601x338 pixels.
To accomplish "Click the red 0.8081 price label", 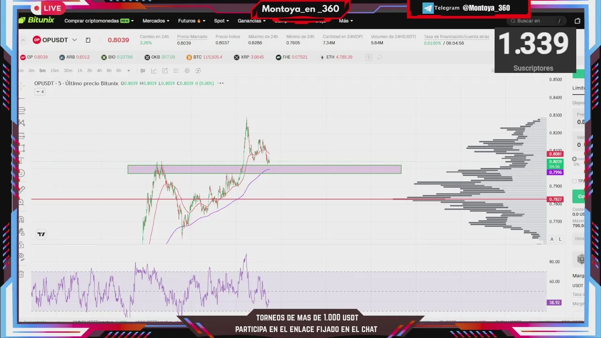I will pyautogui.click(x=555, y=154).
